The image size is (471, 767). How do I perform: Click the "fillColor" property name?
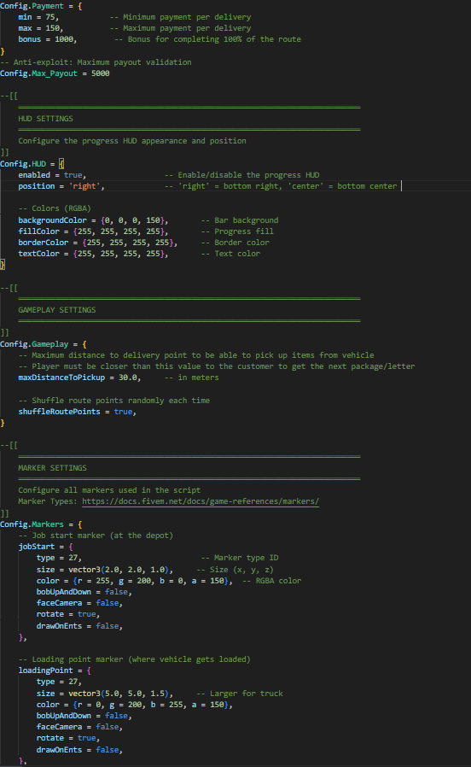[x=38, y=231]
